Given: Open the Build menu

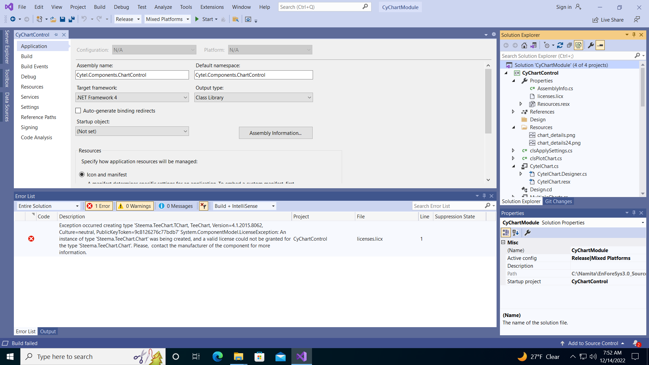Looking at the screenshot, I should (100, 7).
